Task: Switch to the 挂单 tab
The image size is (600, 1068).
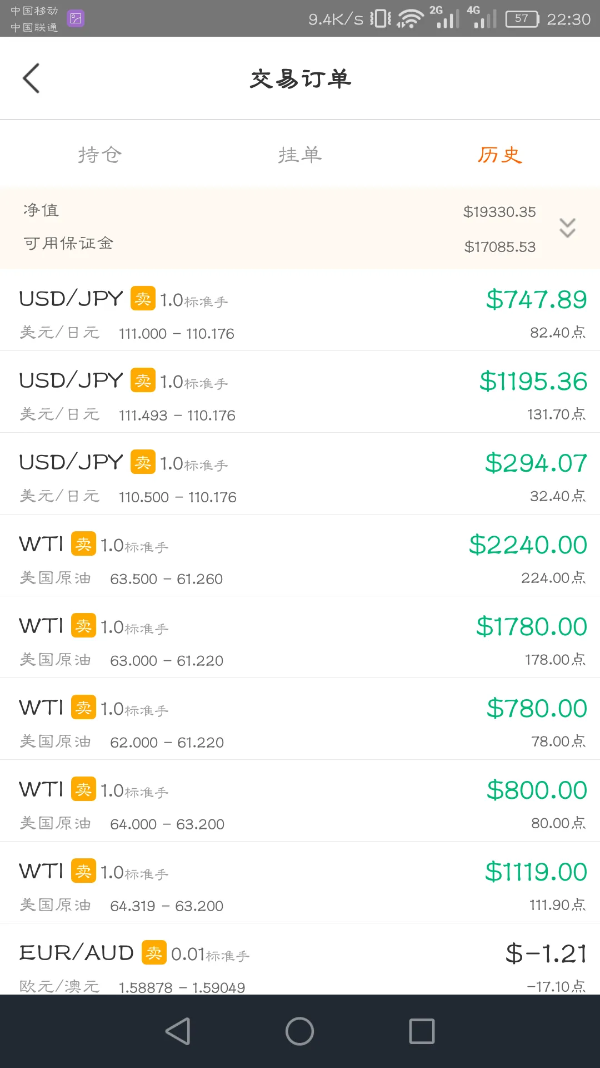Action: [x=300, y=155]
